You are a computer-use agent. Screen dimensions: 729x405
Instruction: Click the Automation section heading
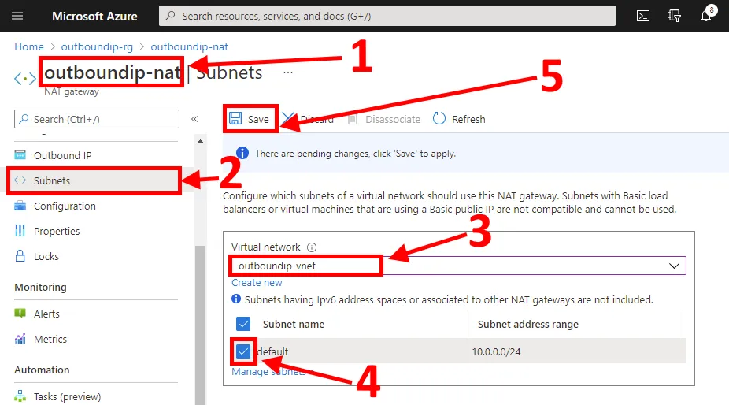42,370
